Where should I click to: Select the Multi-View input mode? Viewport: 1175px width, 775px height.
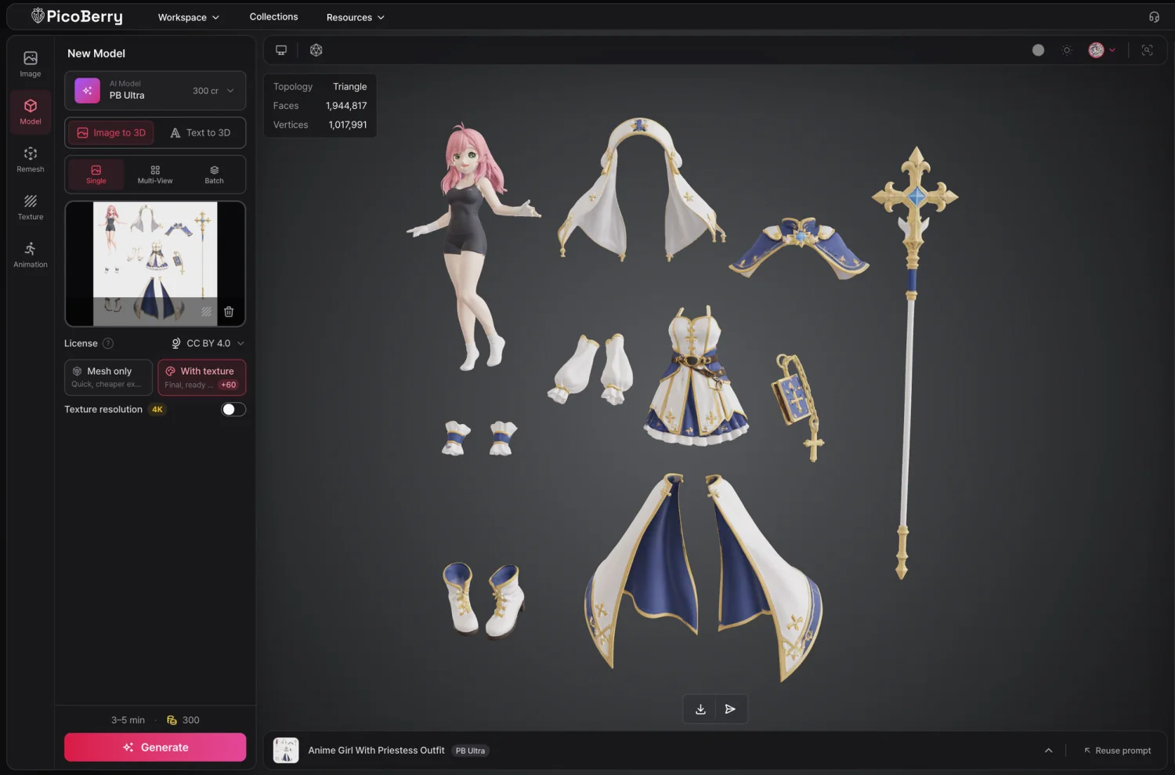(x=155, y=175)
